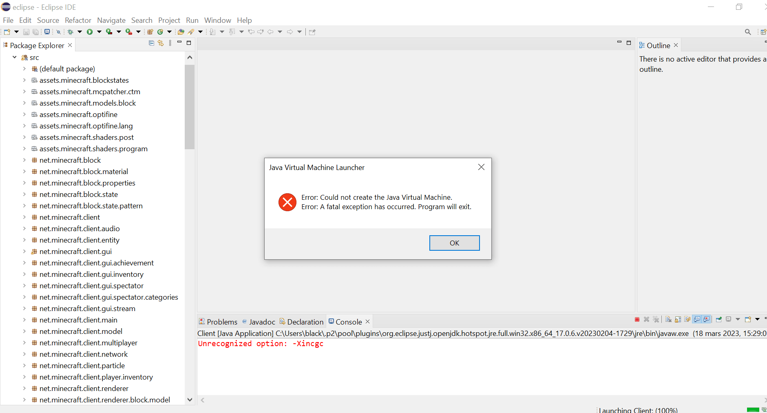The height and width of the screenshot is (413, 767).
Task: Open the Coverage launch dropdown arrow
Action: pos(119,32)
